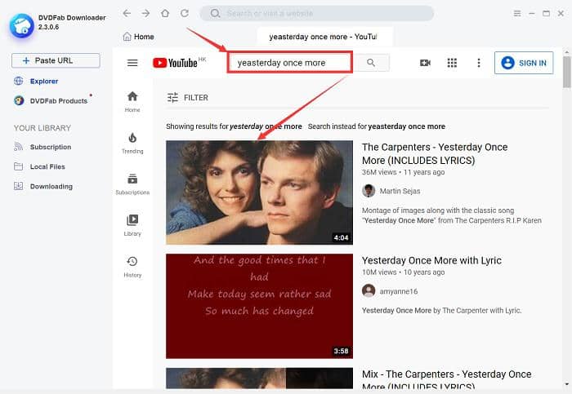Click the address bar search field
The image size is (572, 394).
point(317,14)
